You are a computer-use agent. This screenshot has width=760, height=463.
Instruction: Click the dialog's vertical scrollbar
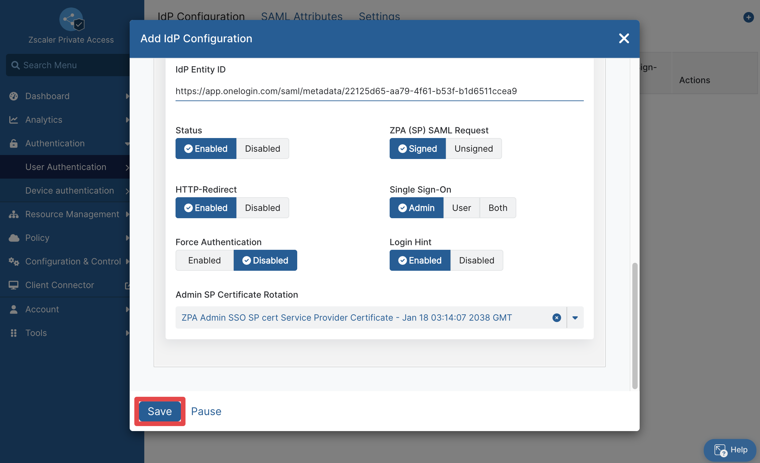coord(635,326)
